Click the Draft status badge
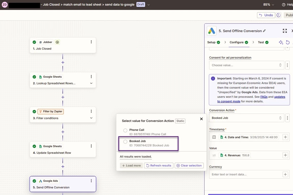 point(141,5)
